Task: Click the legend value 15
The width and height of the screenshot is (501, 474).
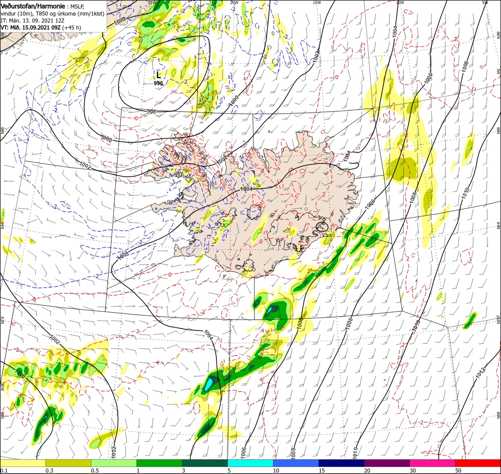Action: click(322, 470)
